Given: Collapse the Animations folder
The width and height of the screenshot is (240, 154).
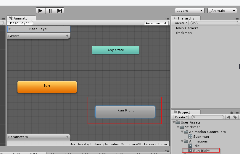Looking at the screenshot, I should pyautogui.click(x=182, y=141).
